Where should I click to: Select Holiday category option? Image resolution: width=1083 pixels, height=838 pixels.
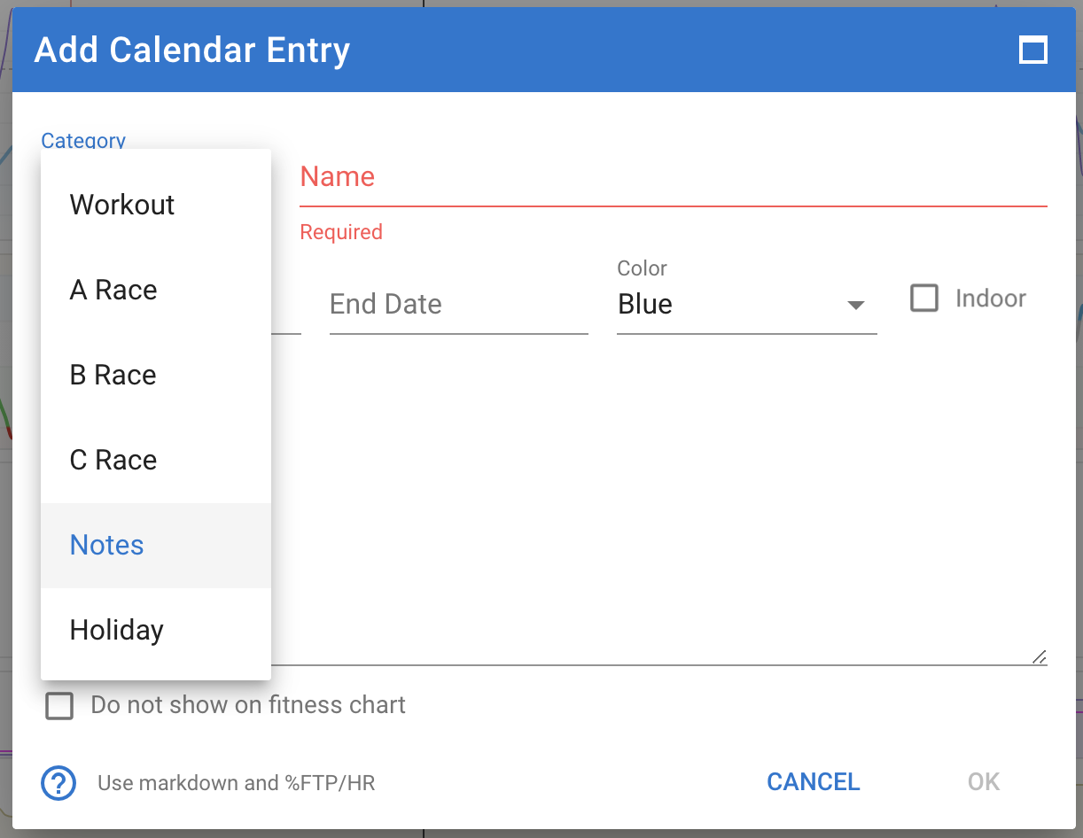156,630
